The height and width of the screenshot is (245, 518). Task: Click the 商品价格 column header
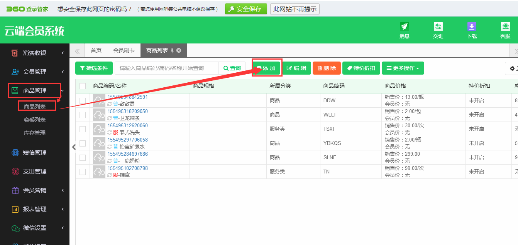[395, 86]
